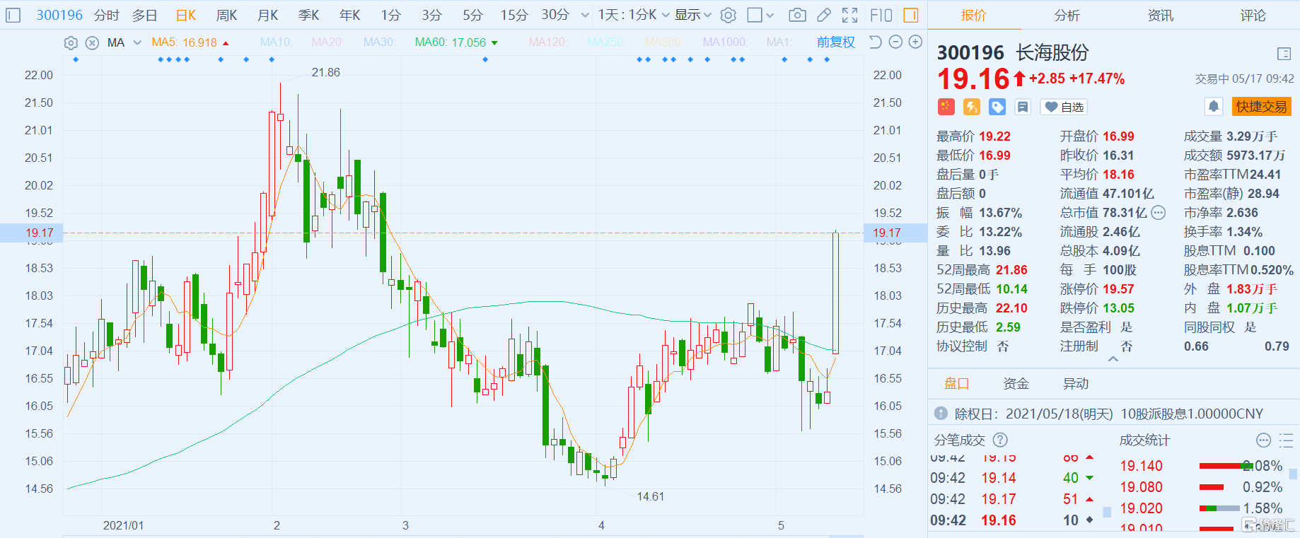Viewport: 1300px width, 538px height.
Task: Toggle the orange right-side panel icon
Action: (x=911, y=15)
